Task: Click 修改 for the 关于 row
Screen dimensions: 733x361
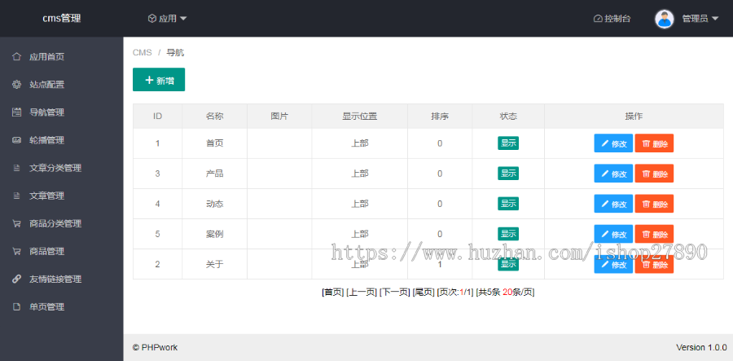Action: click(613, 264)
